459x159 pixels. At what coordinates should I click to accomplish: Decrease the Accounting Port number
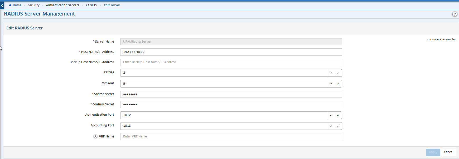pos(331,126)
